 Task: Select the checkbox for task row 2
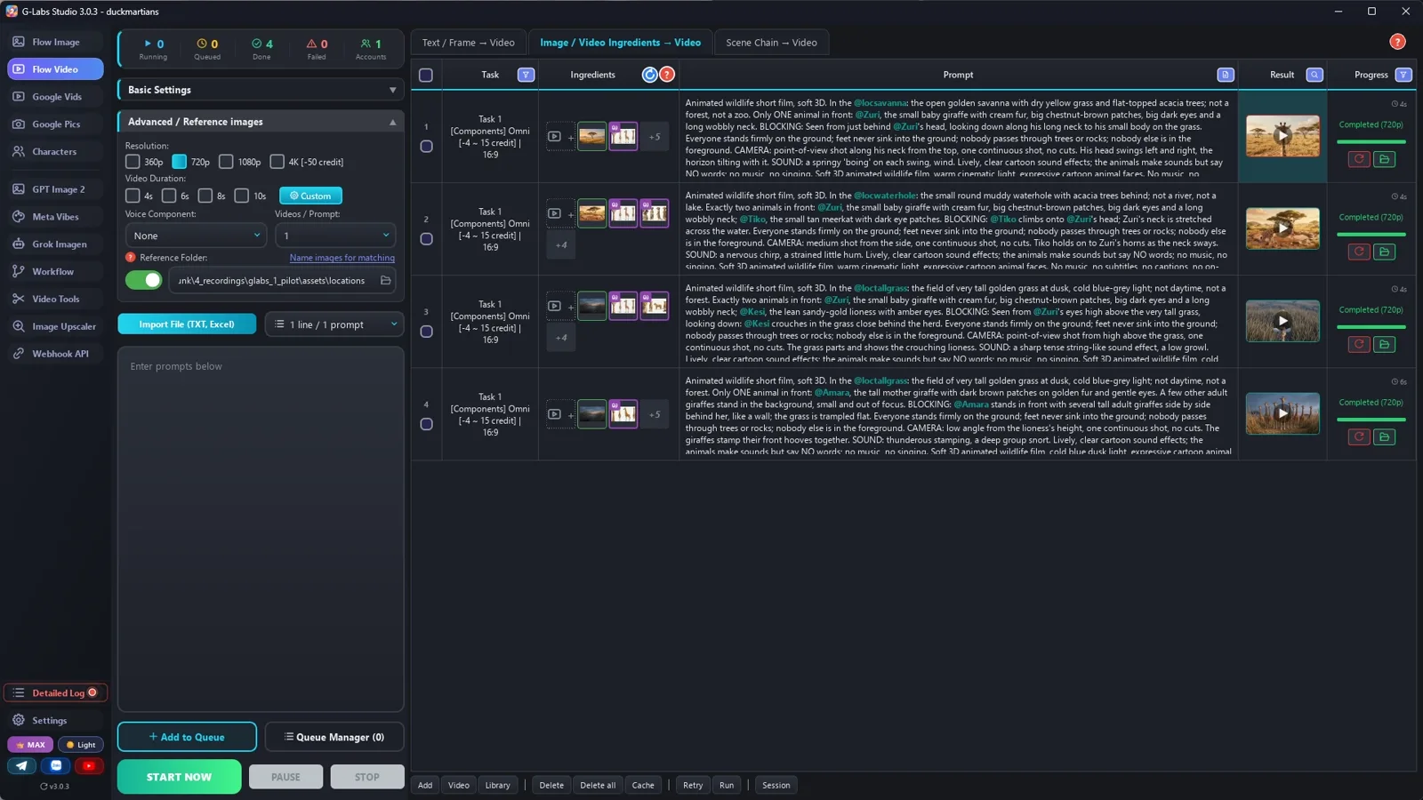click(x=426, y=239)
